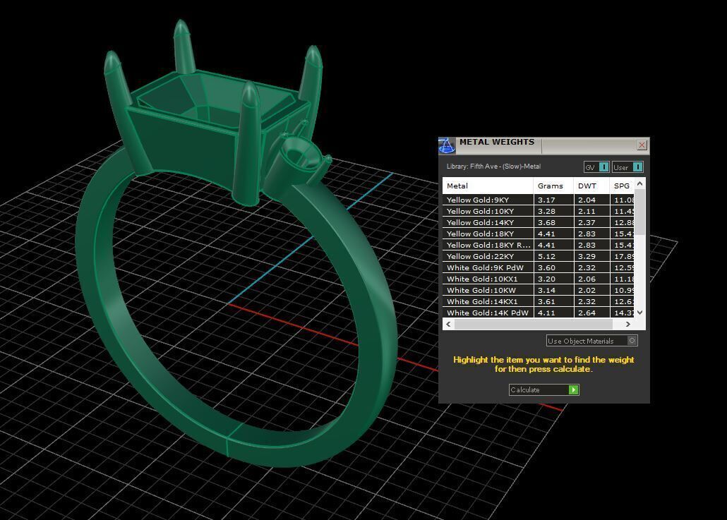Click the 2.64 DWT value
The height and width of the screenshot is (520, 727).
pyautogui.click(x=587, y=313)
